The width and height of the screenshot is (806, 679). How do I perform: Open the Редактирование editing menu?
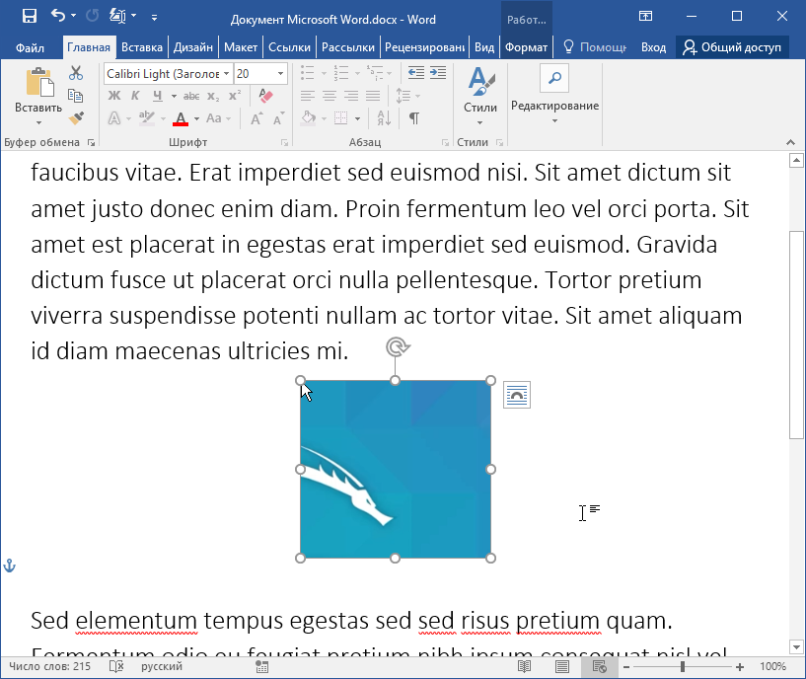(x=554, y=95)
